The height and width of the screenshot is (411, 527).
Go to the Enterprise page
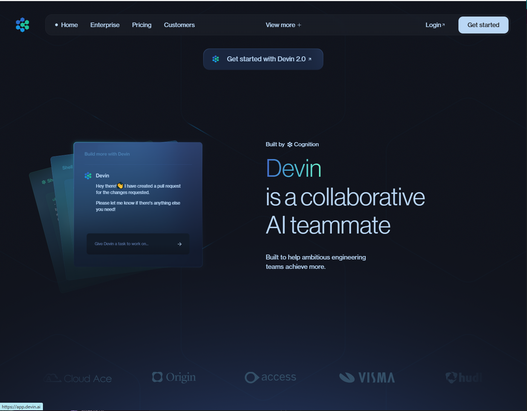(x=105, y=25)
